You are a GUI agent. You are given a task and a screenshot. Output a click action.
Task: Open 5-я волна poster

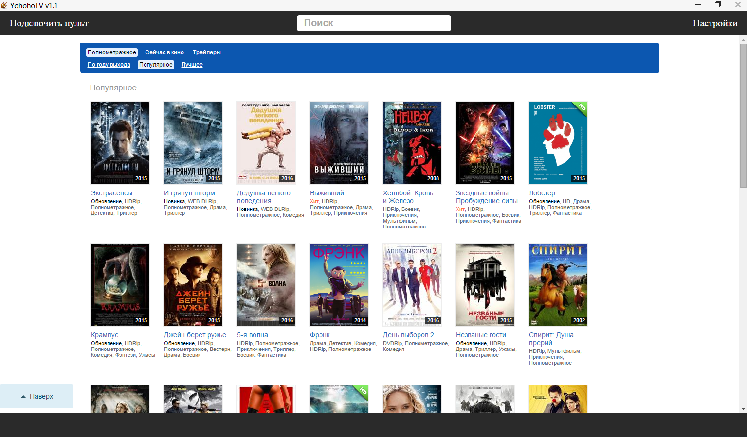(266, 285)
